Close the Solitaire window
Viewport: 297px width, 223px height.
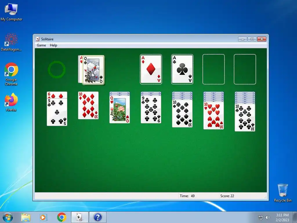point(262,39)
